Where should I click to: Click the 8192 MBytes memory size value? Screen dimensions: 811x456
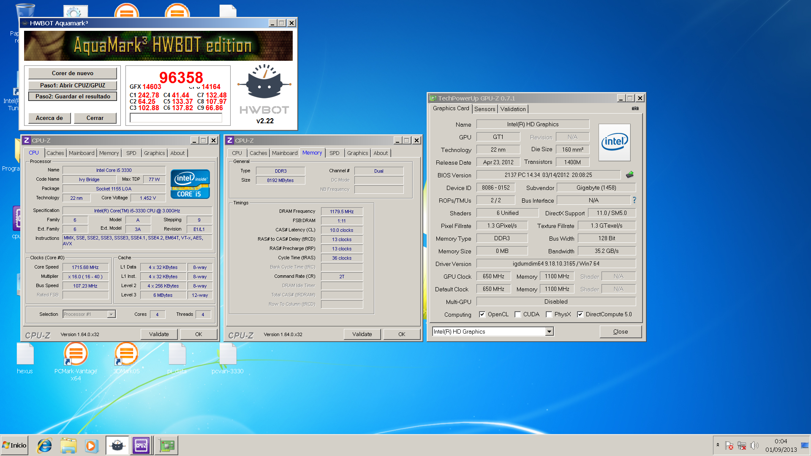[x=280, y=180]
